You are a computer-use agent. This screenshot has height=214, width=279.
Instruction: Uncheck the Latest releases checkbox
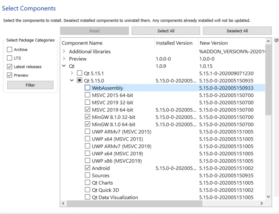pyautogui.click(x=9, y=67)
